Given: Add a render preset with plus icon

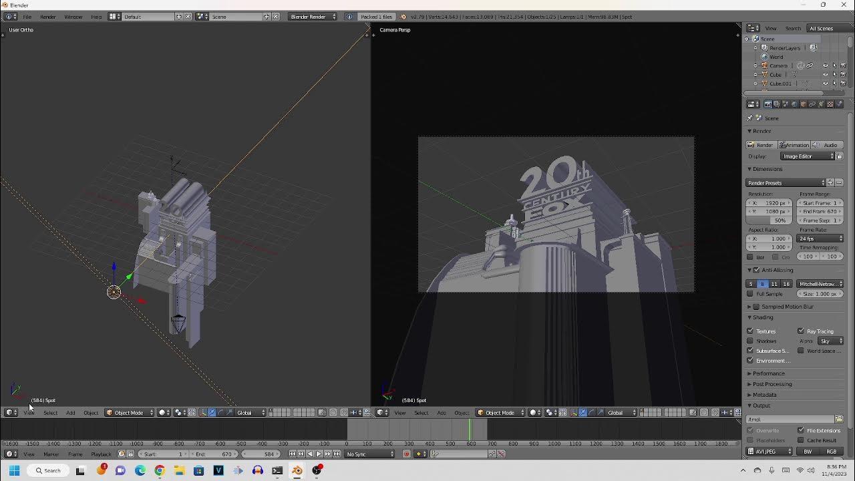Looking at the screenshot, I should pos(830,182).
